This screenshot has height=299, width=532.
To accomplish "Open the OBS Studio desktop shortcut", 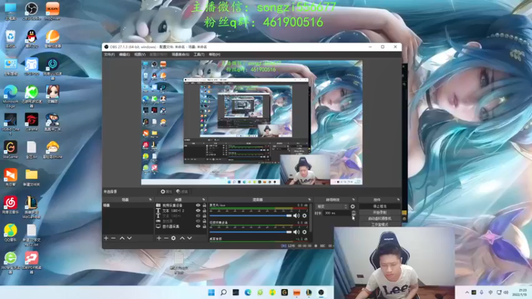I will coord(31,10).
